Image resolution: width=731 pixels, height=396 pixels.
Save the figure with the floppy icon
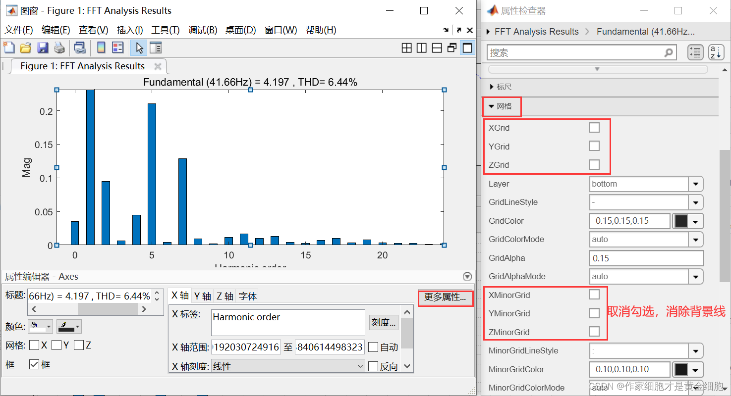click(x=43, y=48)
